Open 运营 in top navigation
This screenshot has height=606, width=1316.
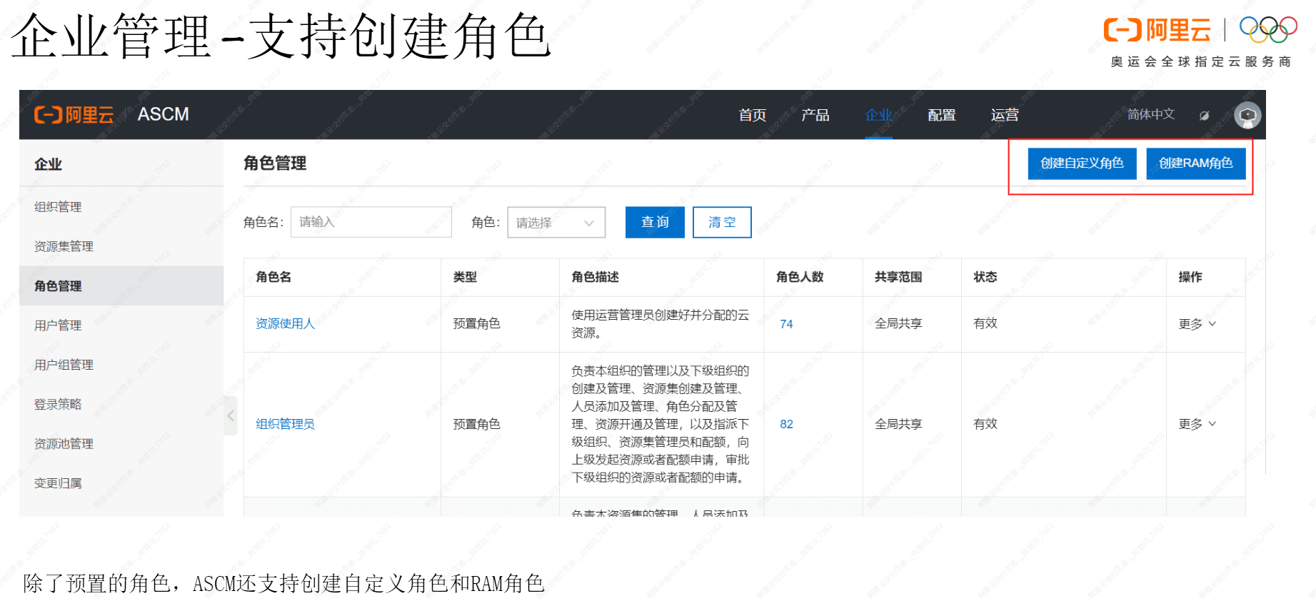(x=1005, y=115)
